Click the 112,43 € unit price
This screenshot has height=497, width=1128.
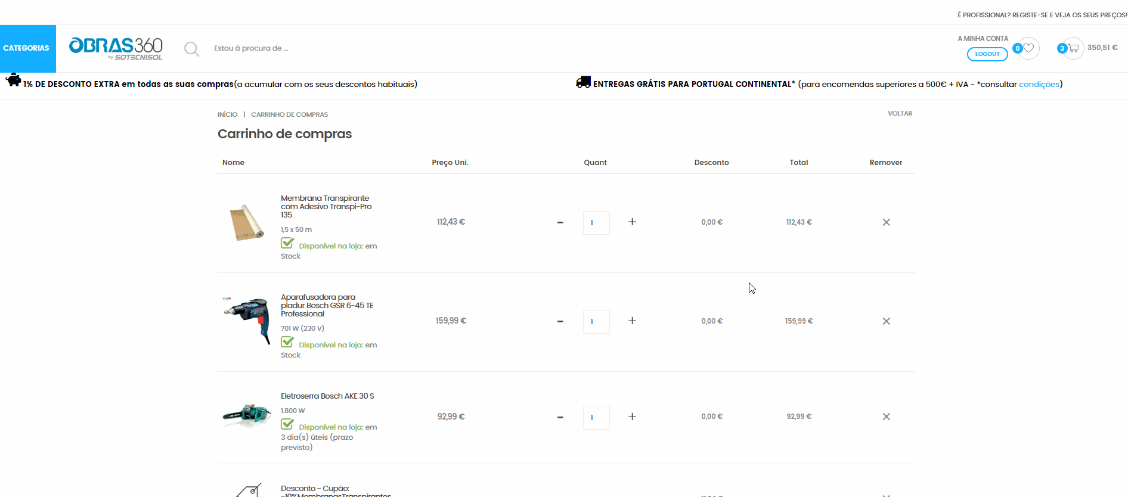click(x=451, y=222)
